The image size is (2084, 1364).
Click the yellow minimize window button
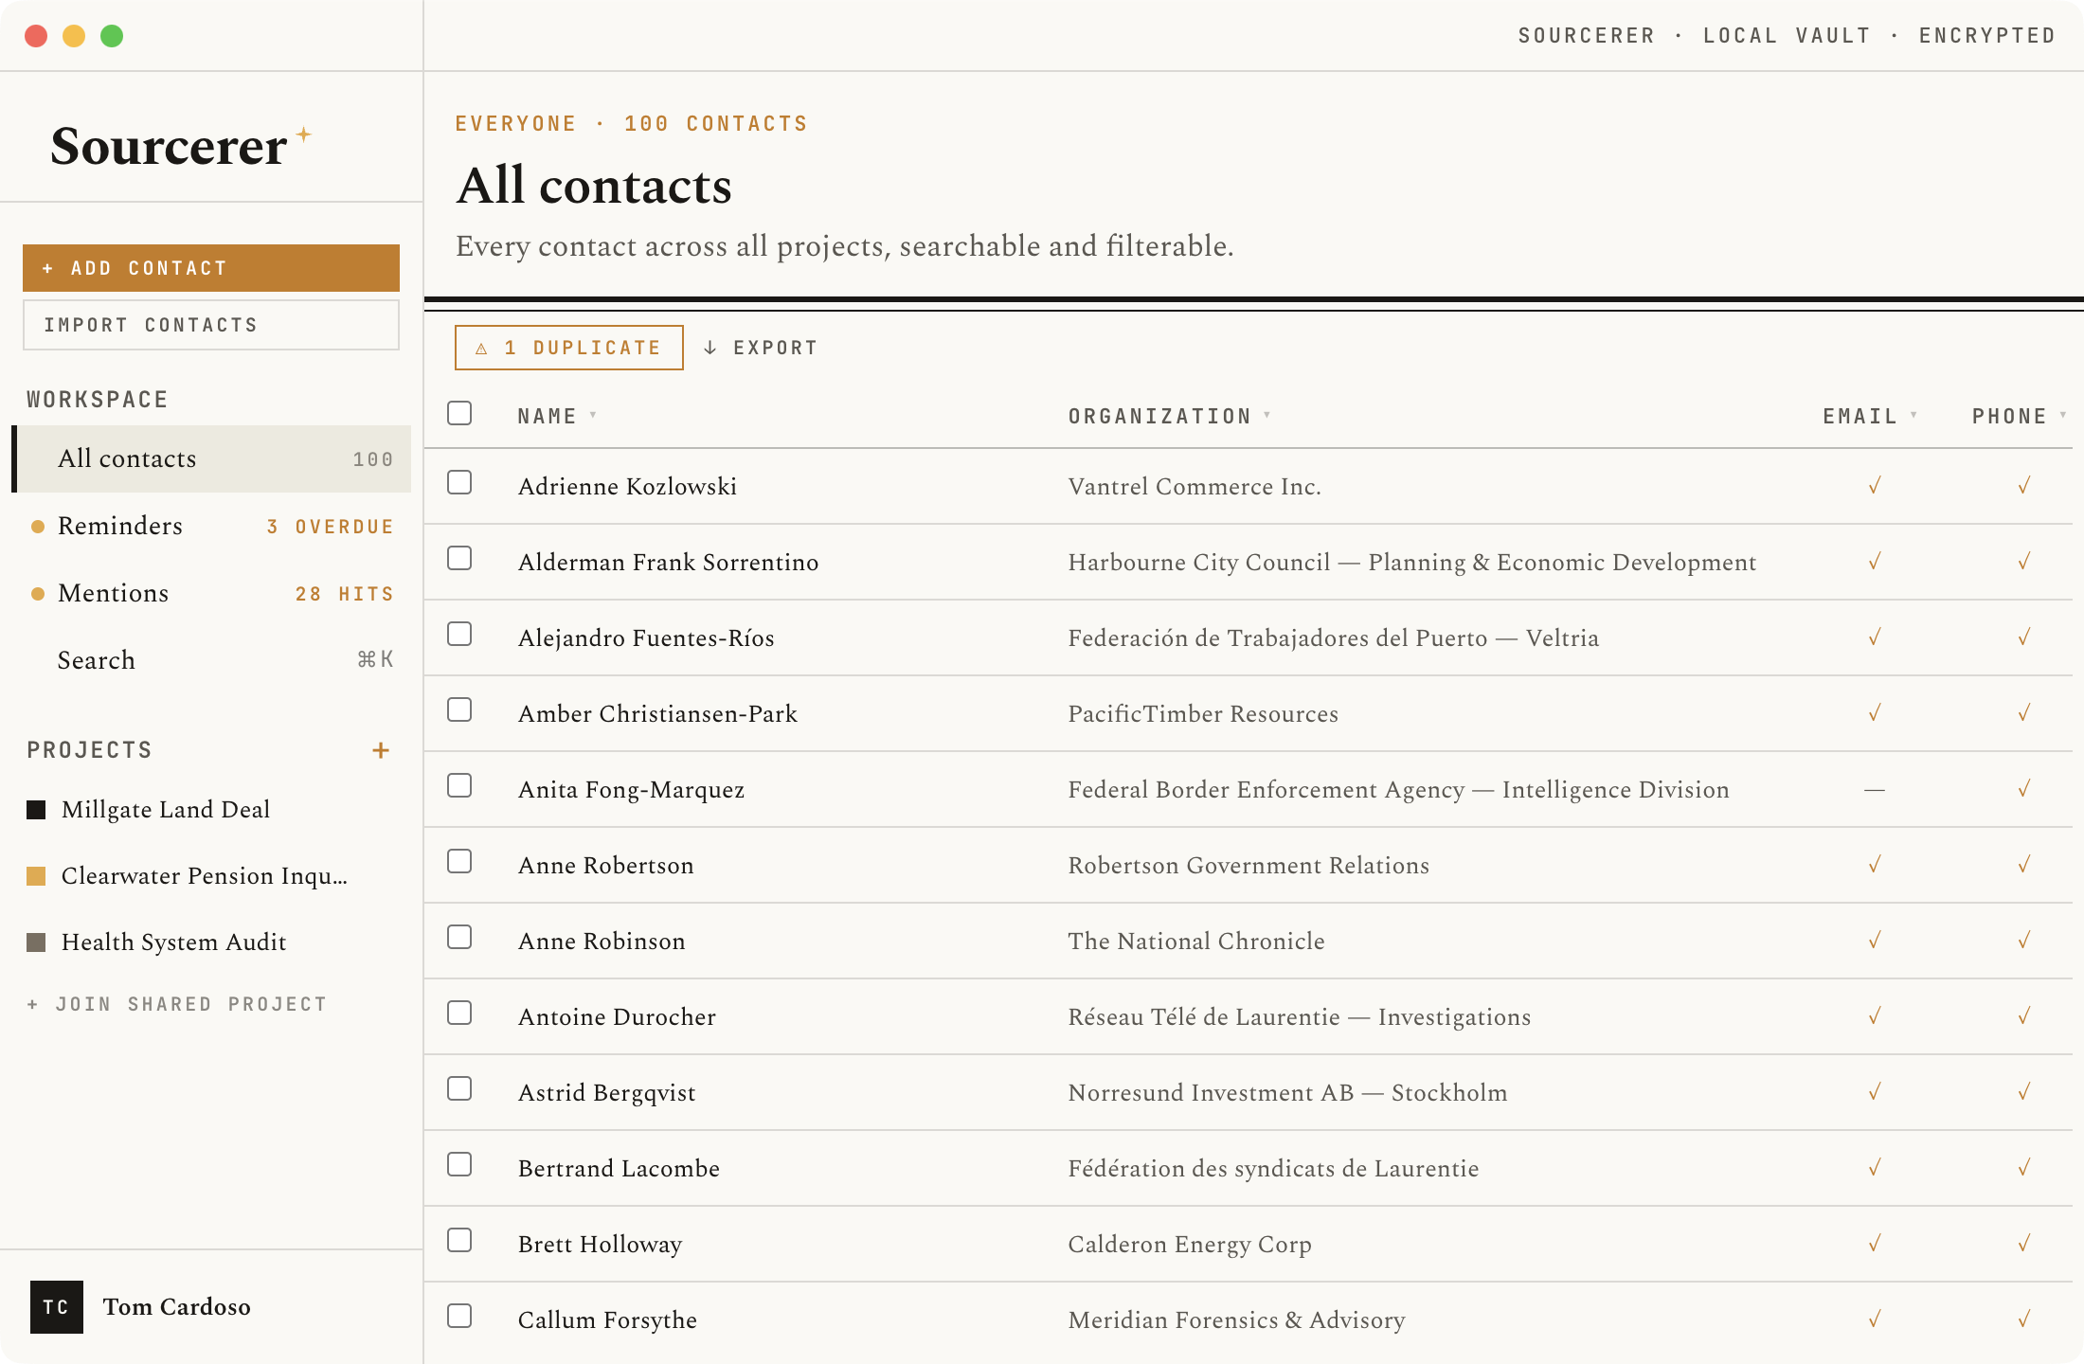click(x=74, y=36)
